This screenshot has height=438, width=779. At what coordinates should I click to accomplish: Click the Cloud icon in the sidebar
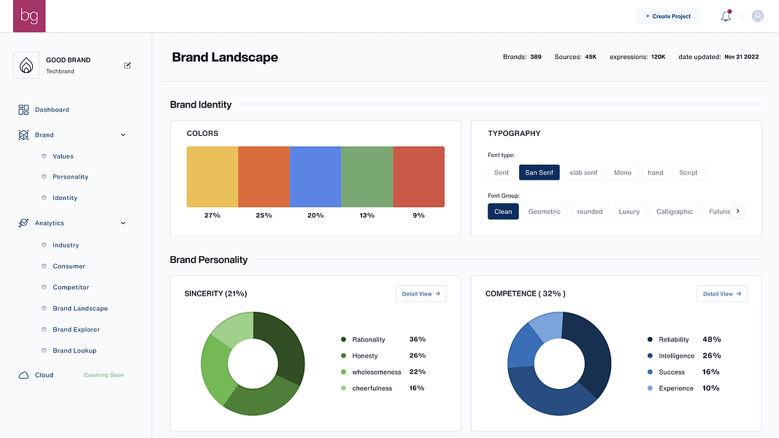point(23,375)
